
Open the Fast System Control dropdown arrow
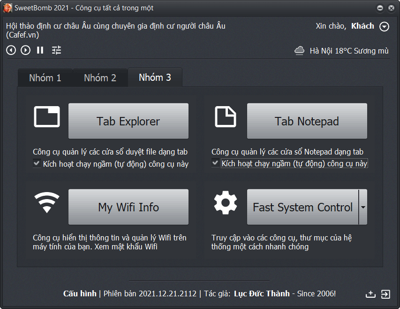coord(363,207)
